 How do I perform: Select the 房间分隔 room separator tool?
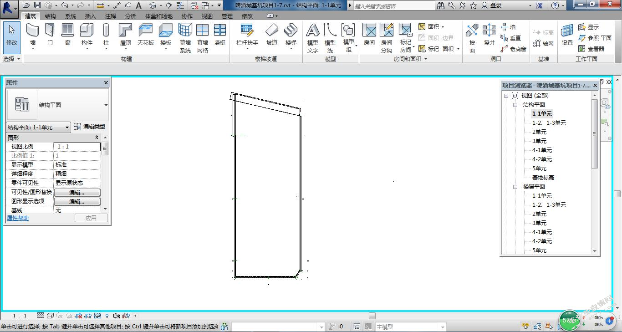(x=387, y=38)
